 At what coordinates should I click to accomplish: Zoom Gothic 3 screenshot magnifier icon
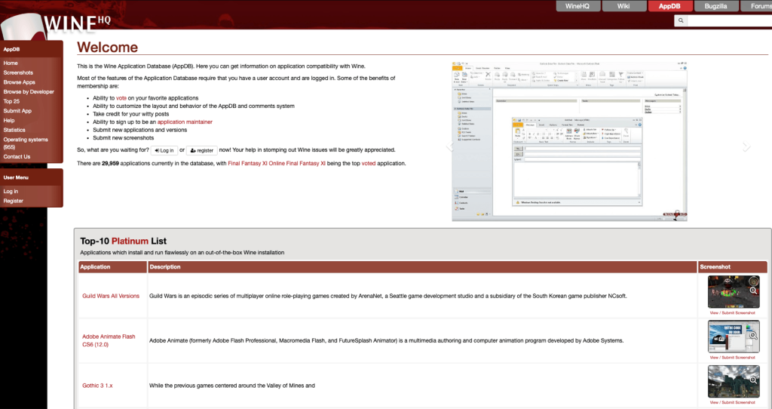coord(753,380)
